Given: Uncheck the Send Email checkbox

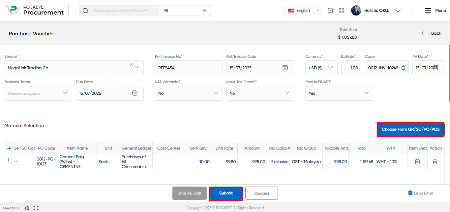Looking at the screenshot, I should coord(410,193).
